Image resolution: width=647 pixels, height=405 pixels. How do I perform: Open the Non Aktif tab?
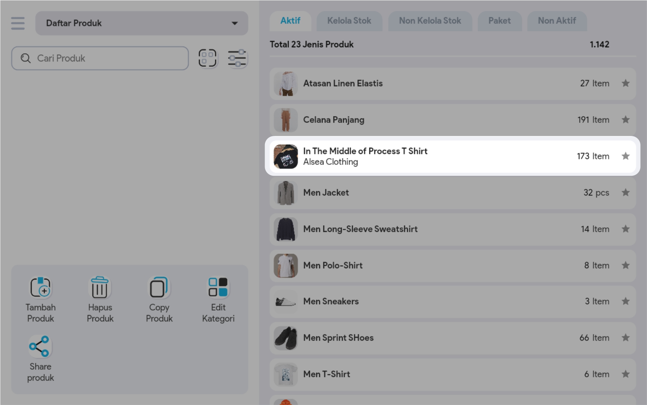point(556,21)
